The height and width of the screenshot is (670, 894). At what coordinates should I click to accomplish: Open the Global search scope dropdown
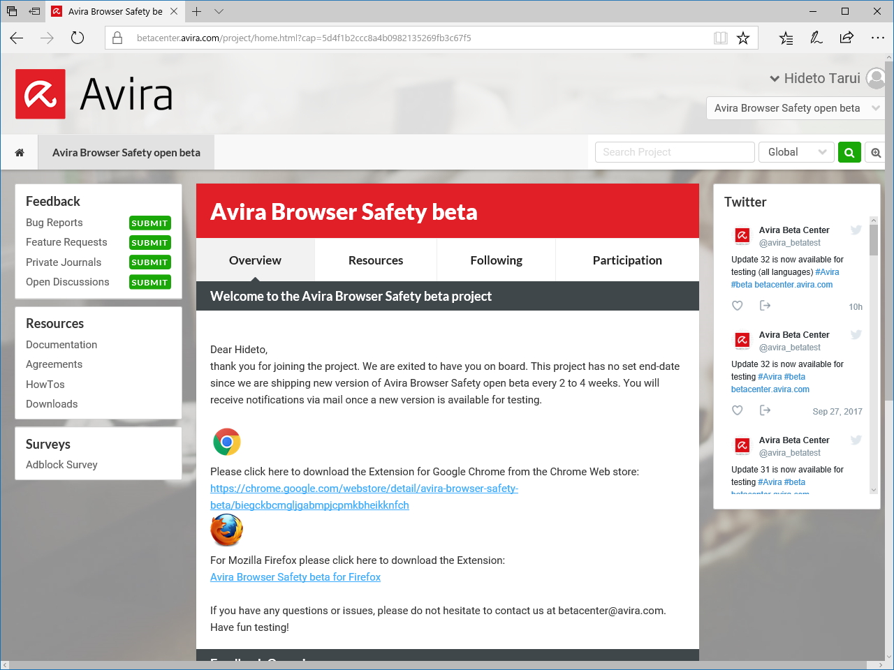coord(796,152)
